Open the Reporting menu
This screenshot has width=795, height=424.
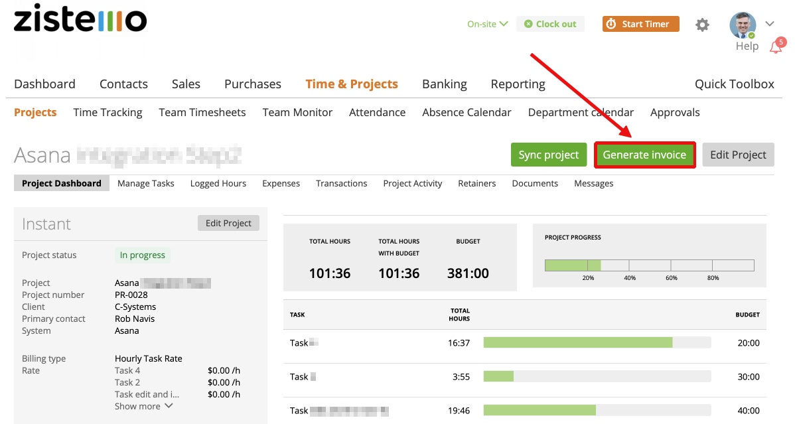[518, 84]
